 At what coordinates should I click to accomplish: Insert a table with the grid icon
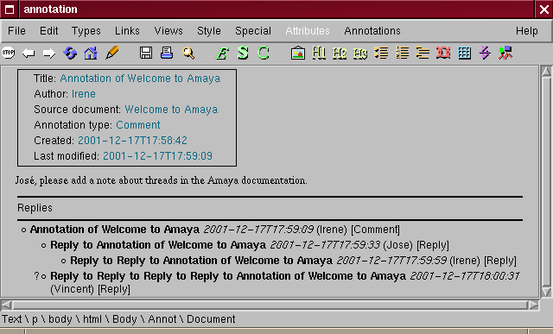[x=464, y=54]
